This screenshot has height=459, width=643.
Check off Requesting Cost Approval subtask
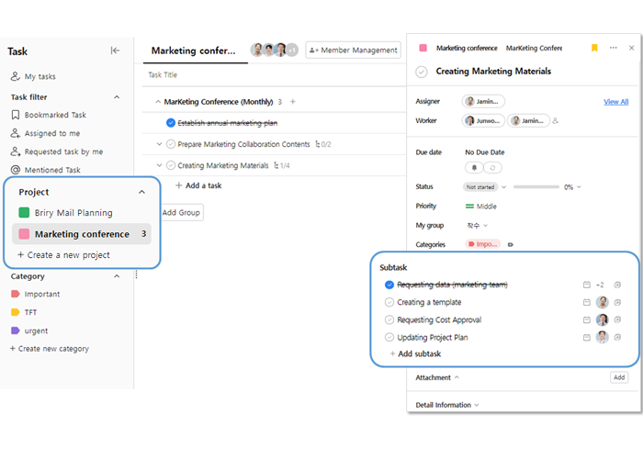click(x=389, y=320)
